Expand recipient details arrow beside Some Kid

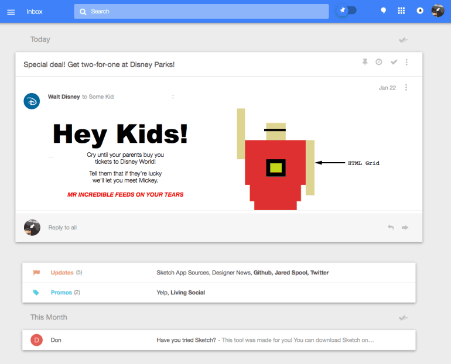(x=173, y=97)
